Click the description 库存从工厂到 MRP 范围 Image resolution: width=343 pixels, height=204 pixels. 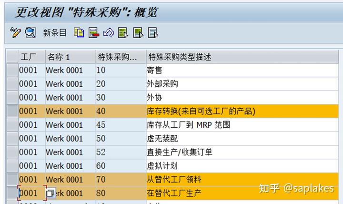pyautogui.click(x=242, y=125)
